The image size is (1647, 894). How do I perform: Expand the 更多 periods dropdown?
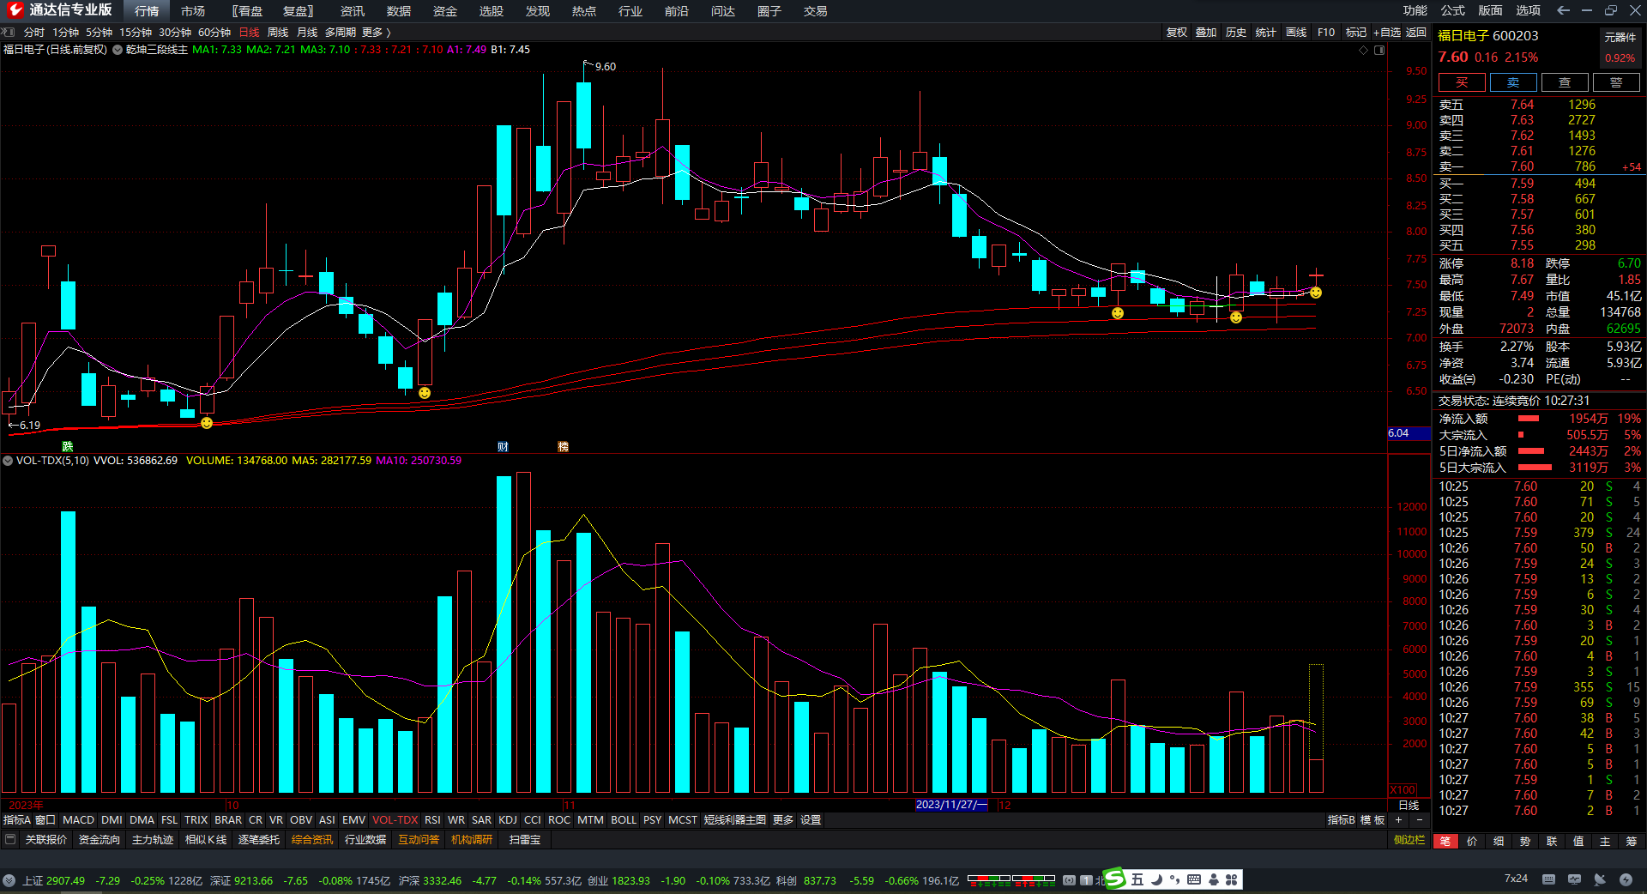tap(376, 33)
